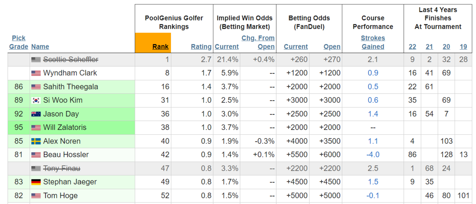This screenshot has width=476, height=204.
Task: Sort by Strokes Gained column header
Action: (373, 42)
